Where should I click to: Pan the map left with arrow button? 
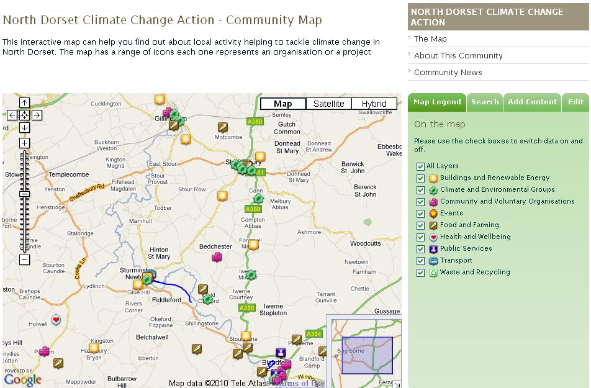[12, 115]
